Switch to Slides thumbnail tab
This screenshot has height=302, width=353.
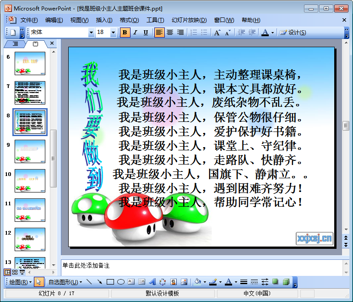36,44
